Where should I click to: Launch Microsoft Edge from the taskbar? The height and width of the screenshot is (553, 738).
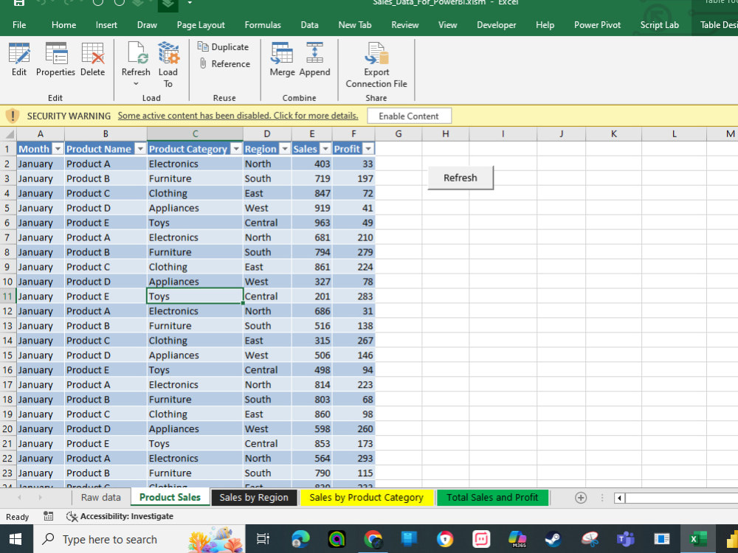click(x=300, y=539)
